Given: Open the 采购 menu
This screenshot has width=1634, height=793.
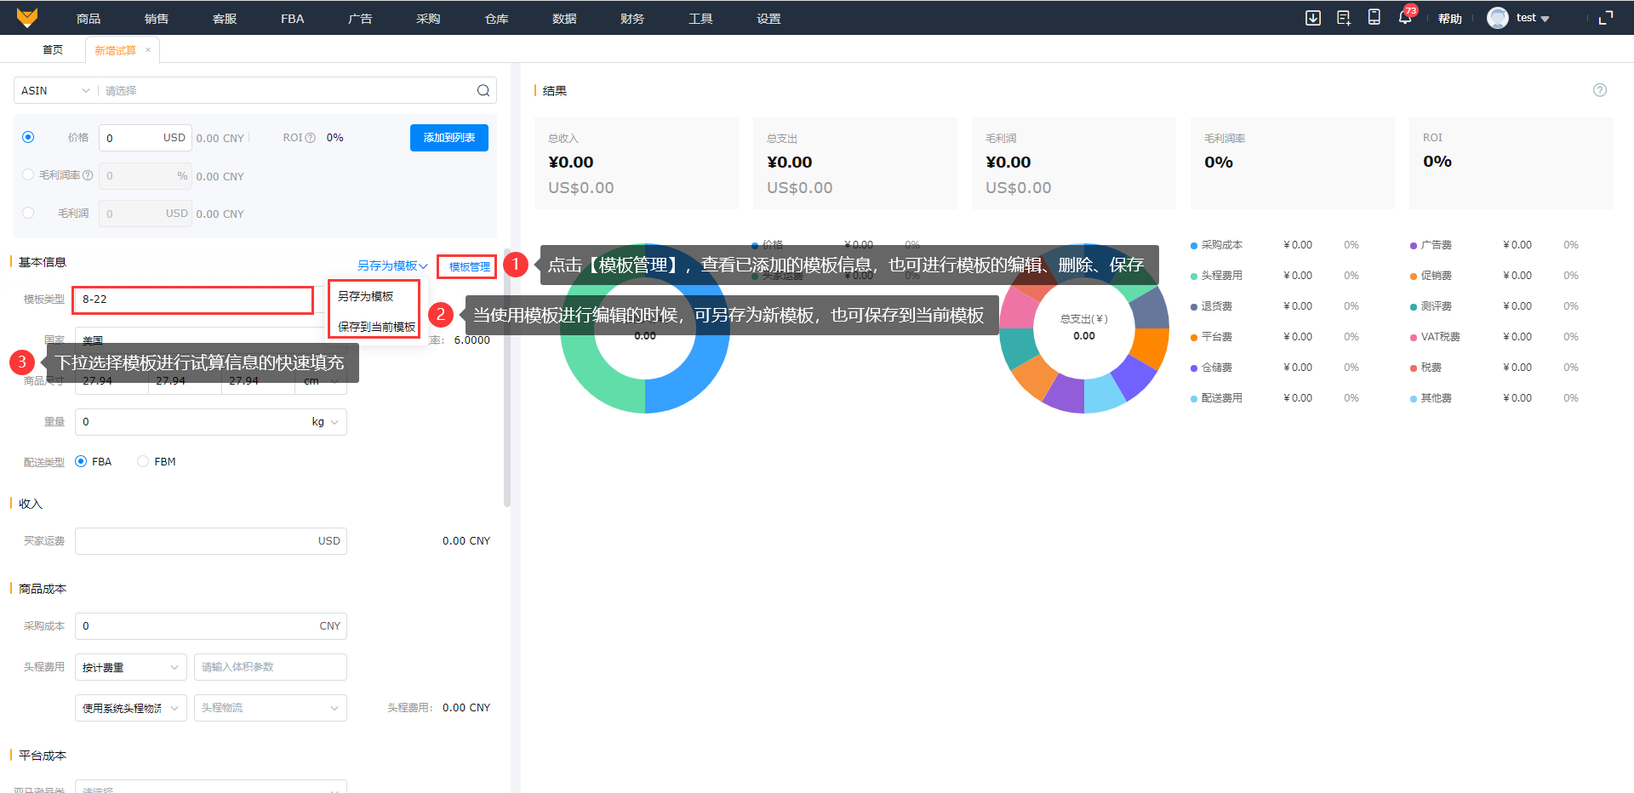Looking at the screenshot, I should pyautogui.click(x=428, y=19).
